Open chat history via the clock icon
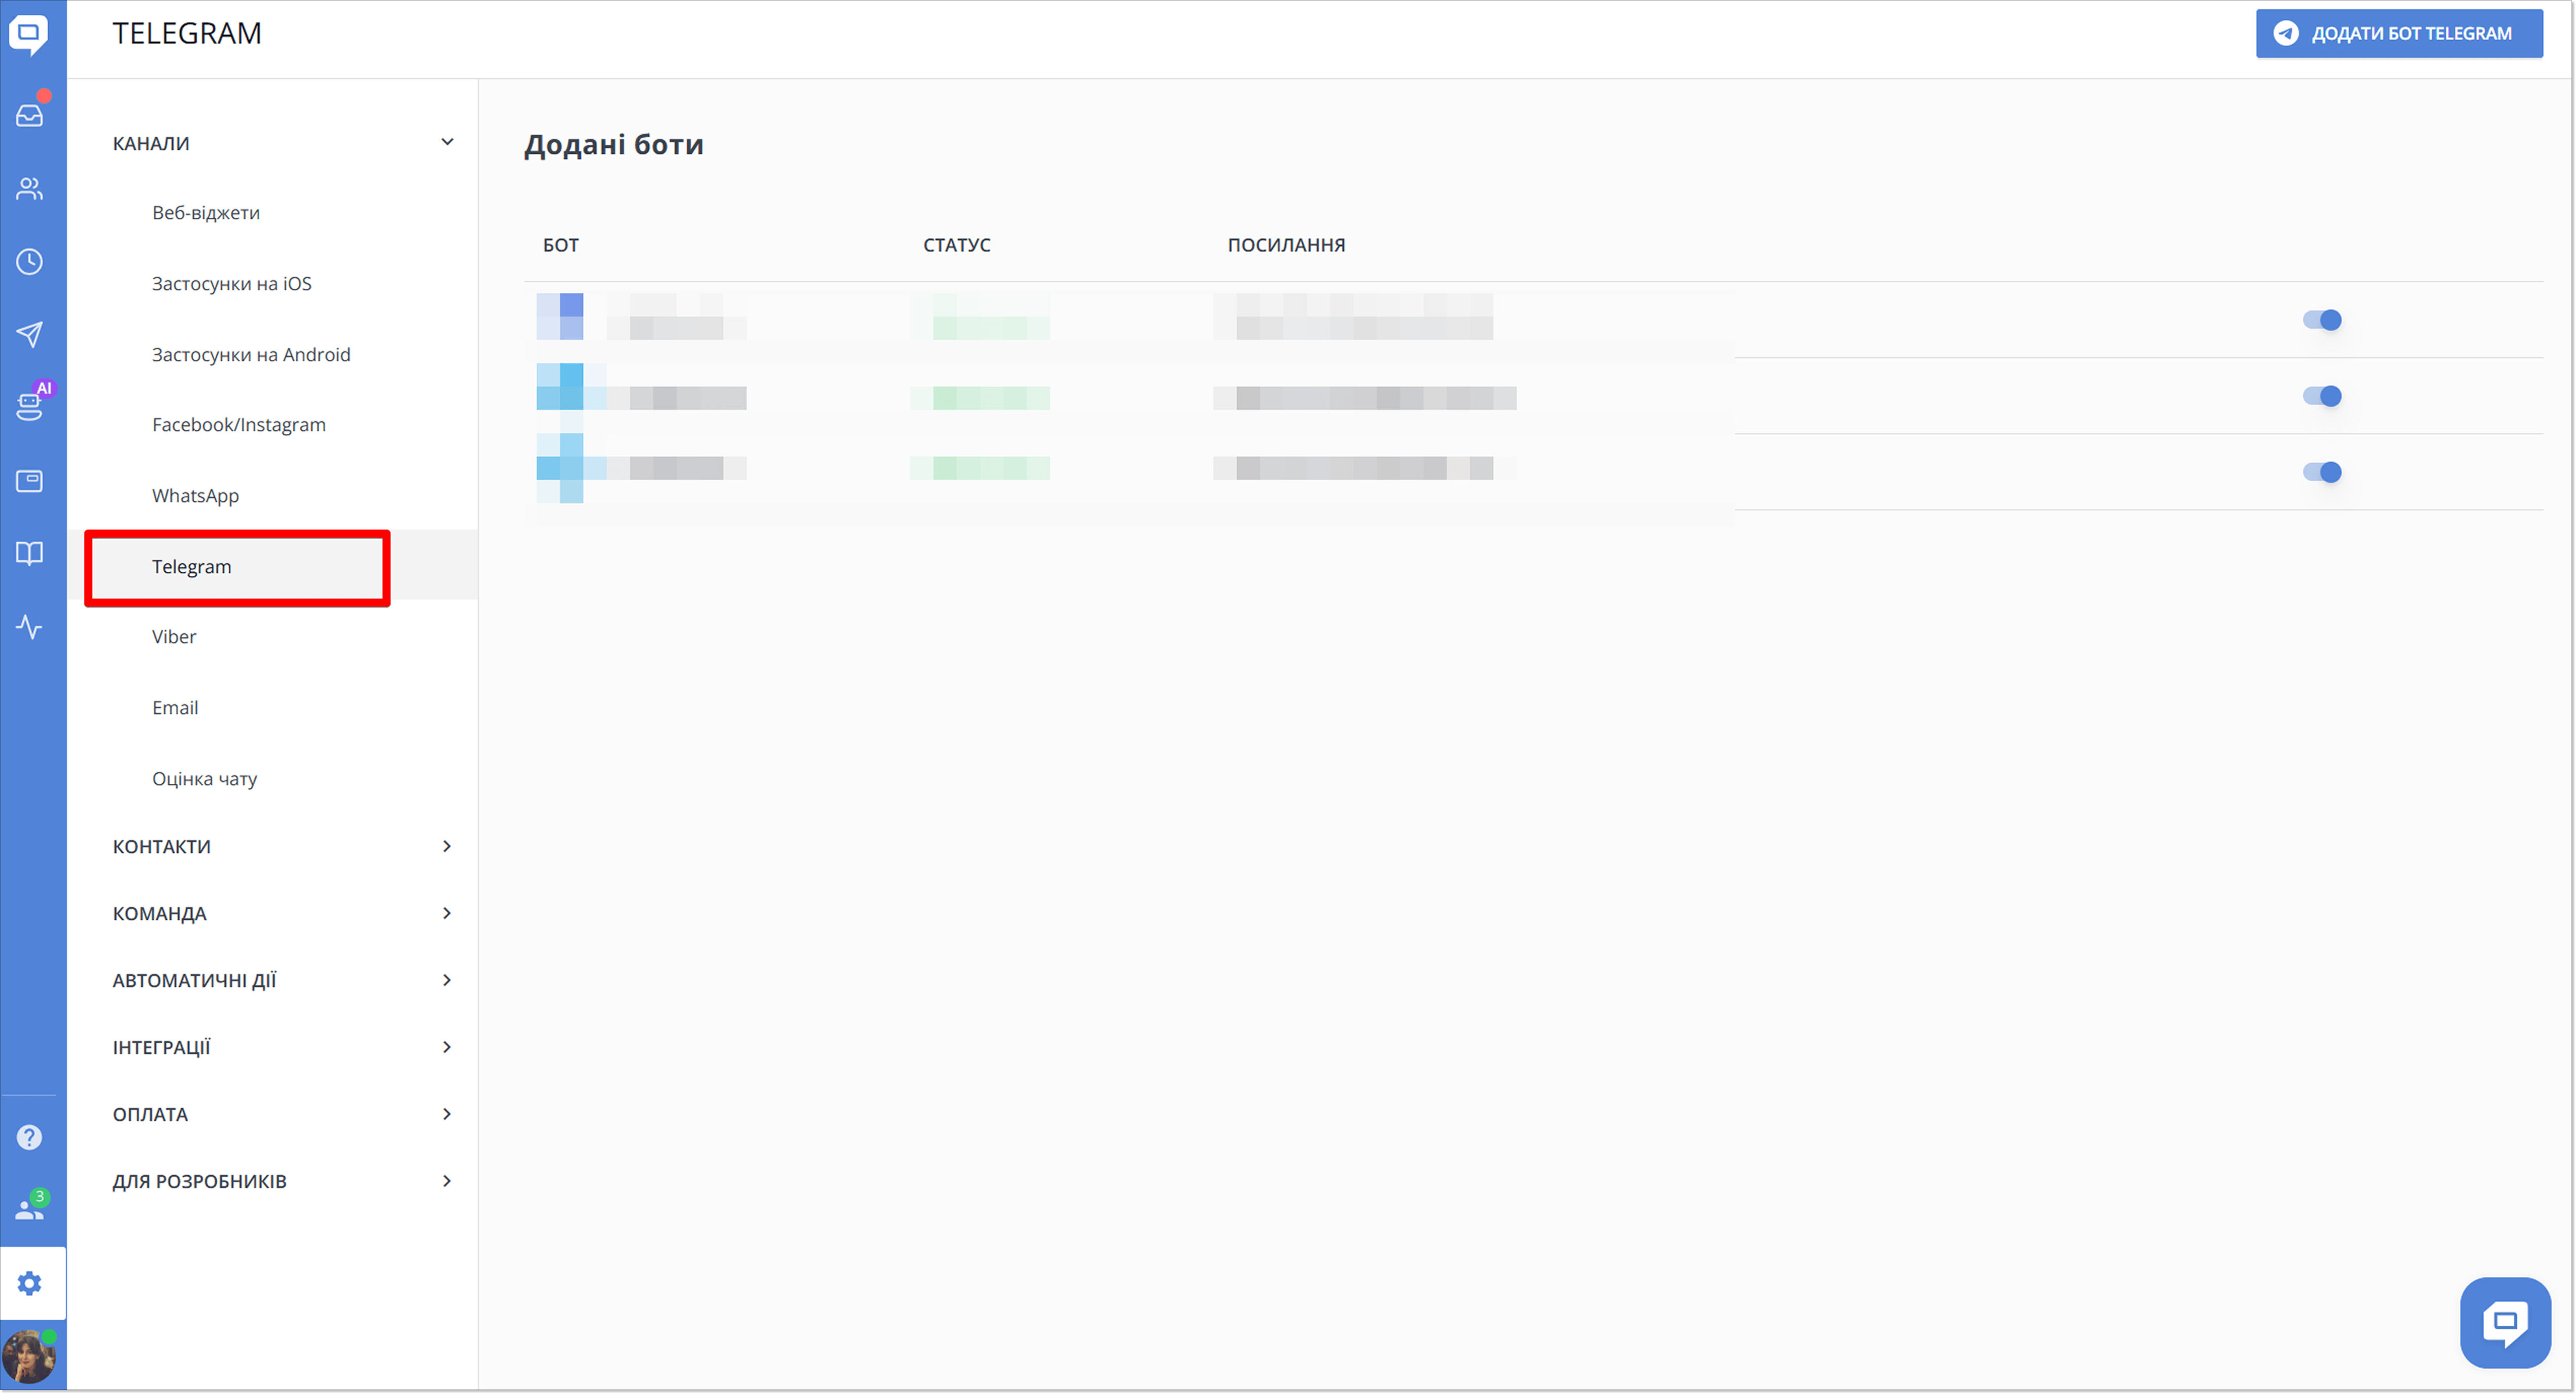Viewport: 2576px width, 1394px height. tap(30, 262)
